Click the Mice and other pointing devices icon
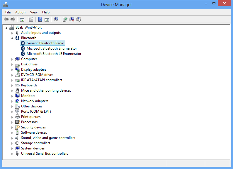 pos(17,90)
